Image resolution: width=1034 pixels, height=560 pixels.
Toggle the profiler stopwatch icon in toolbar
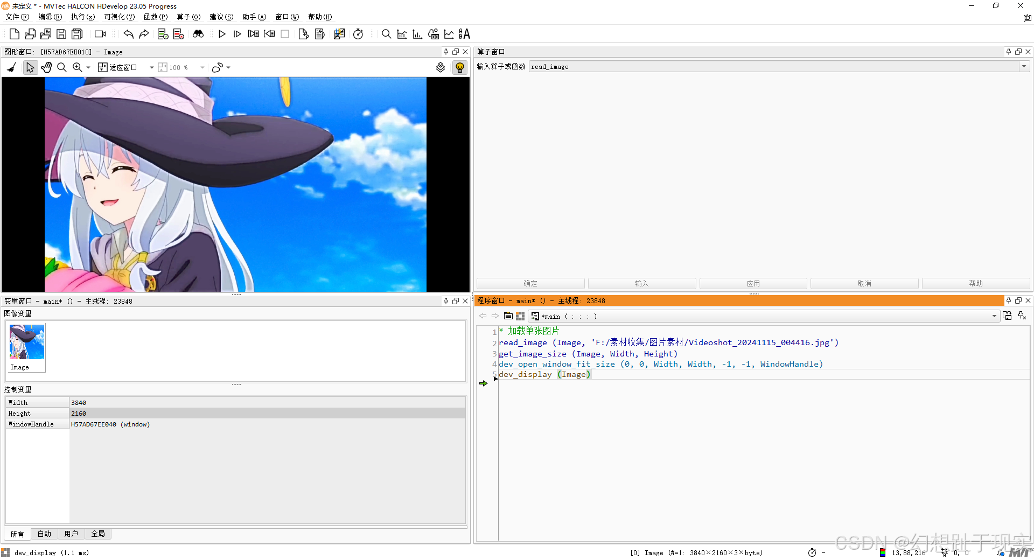(x=358, y=34)
